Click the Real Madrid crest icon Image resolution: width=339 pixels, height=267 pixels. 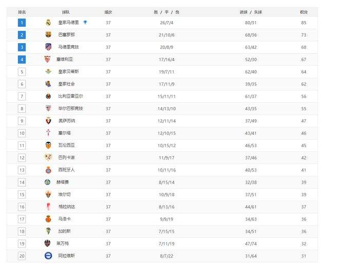48,23
